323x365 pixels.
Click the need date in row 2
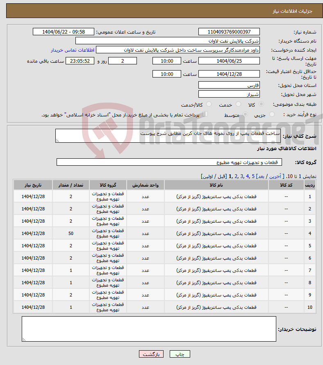tap(33, 209)
